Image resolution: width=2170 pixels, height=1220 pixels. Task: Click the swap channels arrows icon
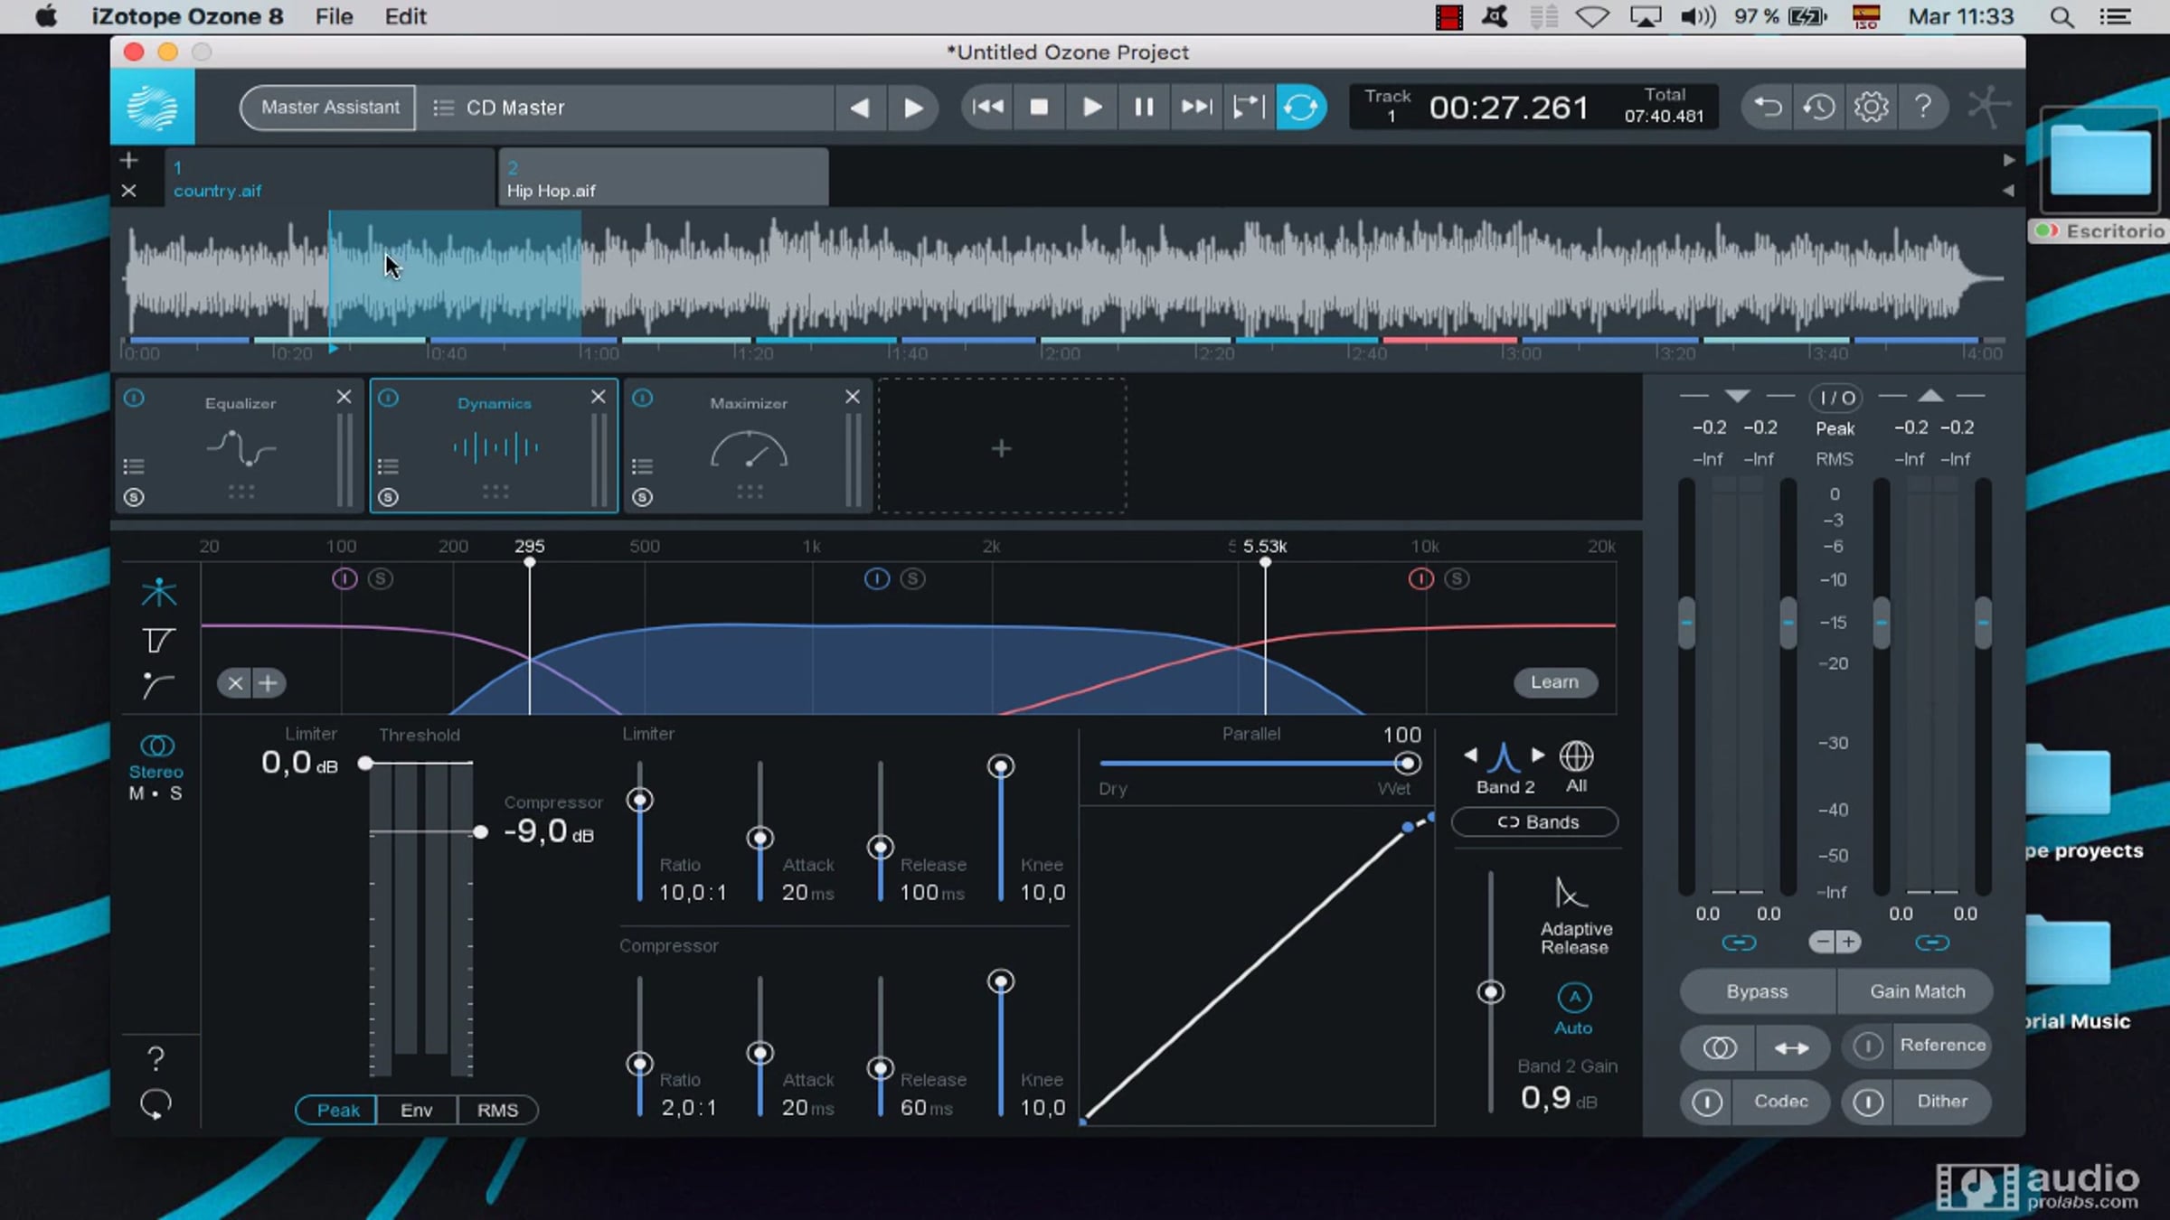click(1791, 1047)
